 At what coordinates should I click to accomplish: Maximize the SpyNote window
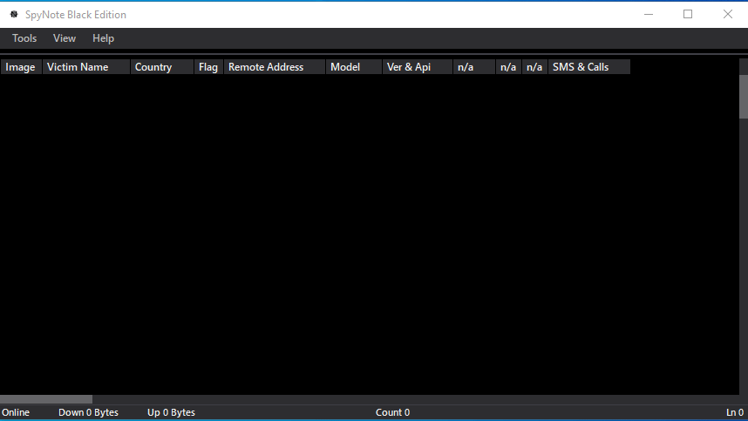coord(688,14)
